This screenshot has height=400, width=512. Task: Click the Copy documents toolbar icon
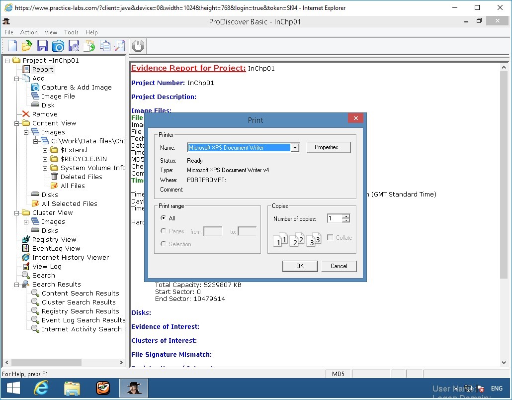(105, 46)
